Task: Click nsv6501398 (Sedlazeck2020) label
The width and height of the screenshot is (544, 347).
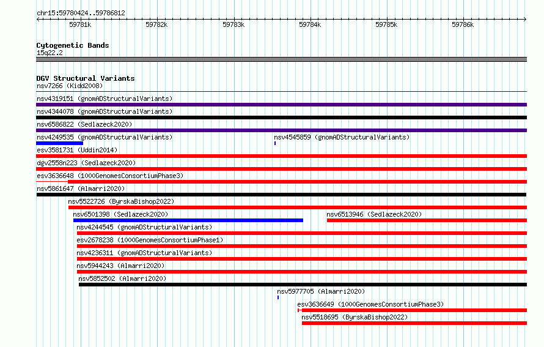Action: click(120, 214)
